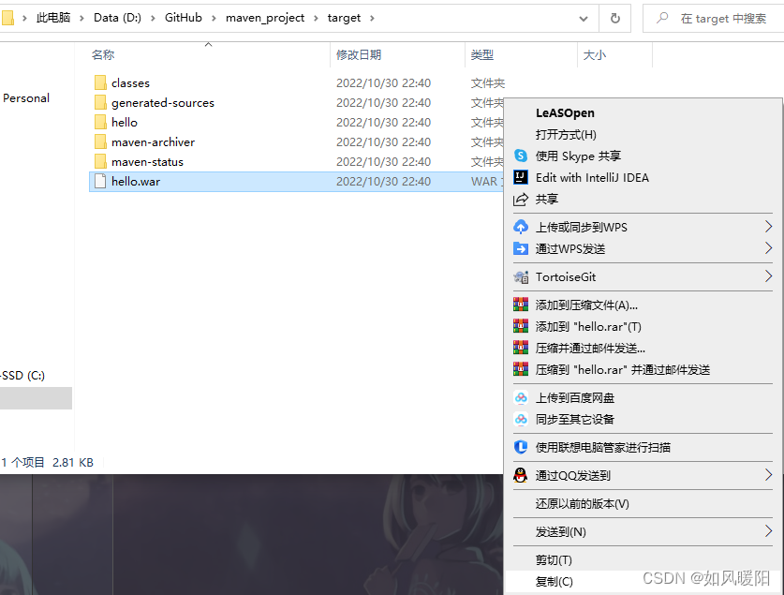This screenshot has height=595, width=784.
Task: Expand 发送到(N) submenu arrow
Action: coord(768,531)
